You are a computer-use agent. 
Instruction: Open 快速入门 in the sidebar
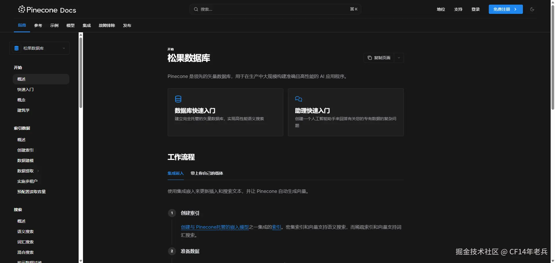[x=41, y=89]
